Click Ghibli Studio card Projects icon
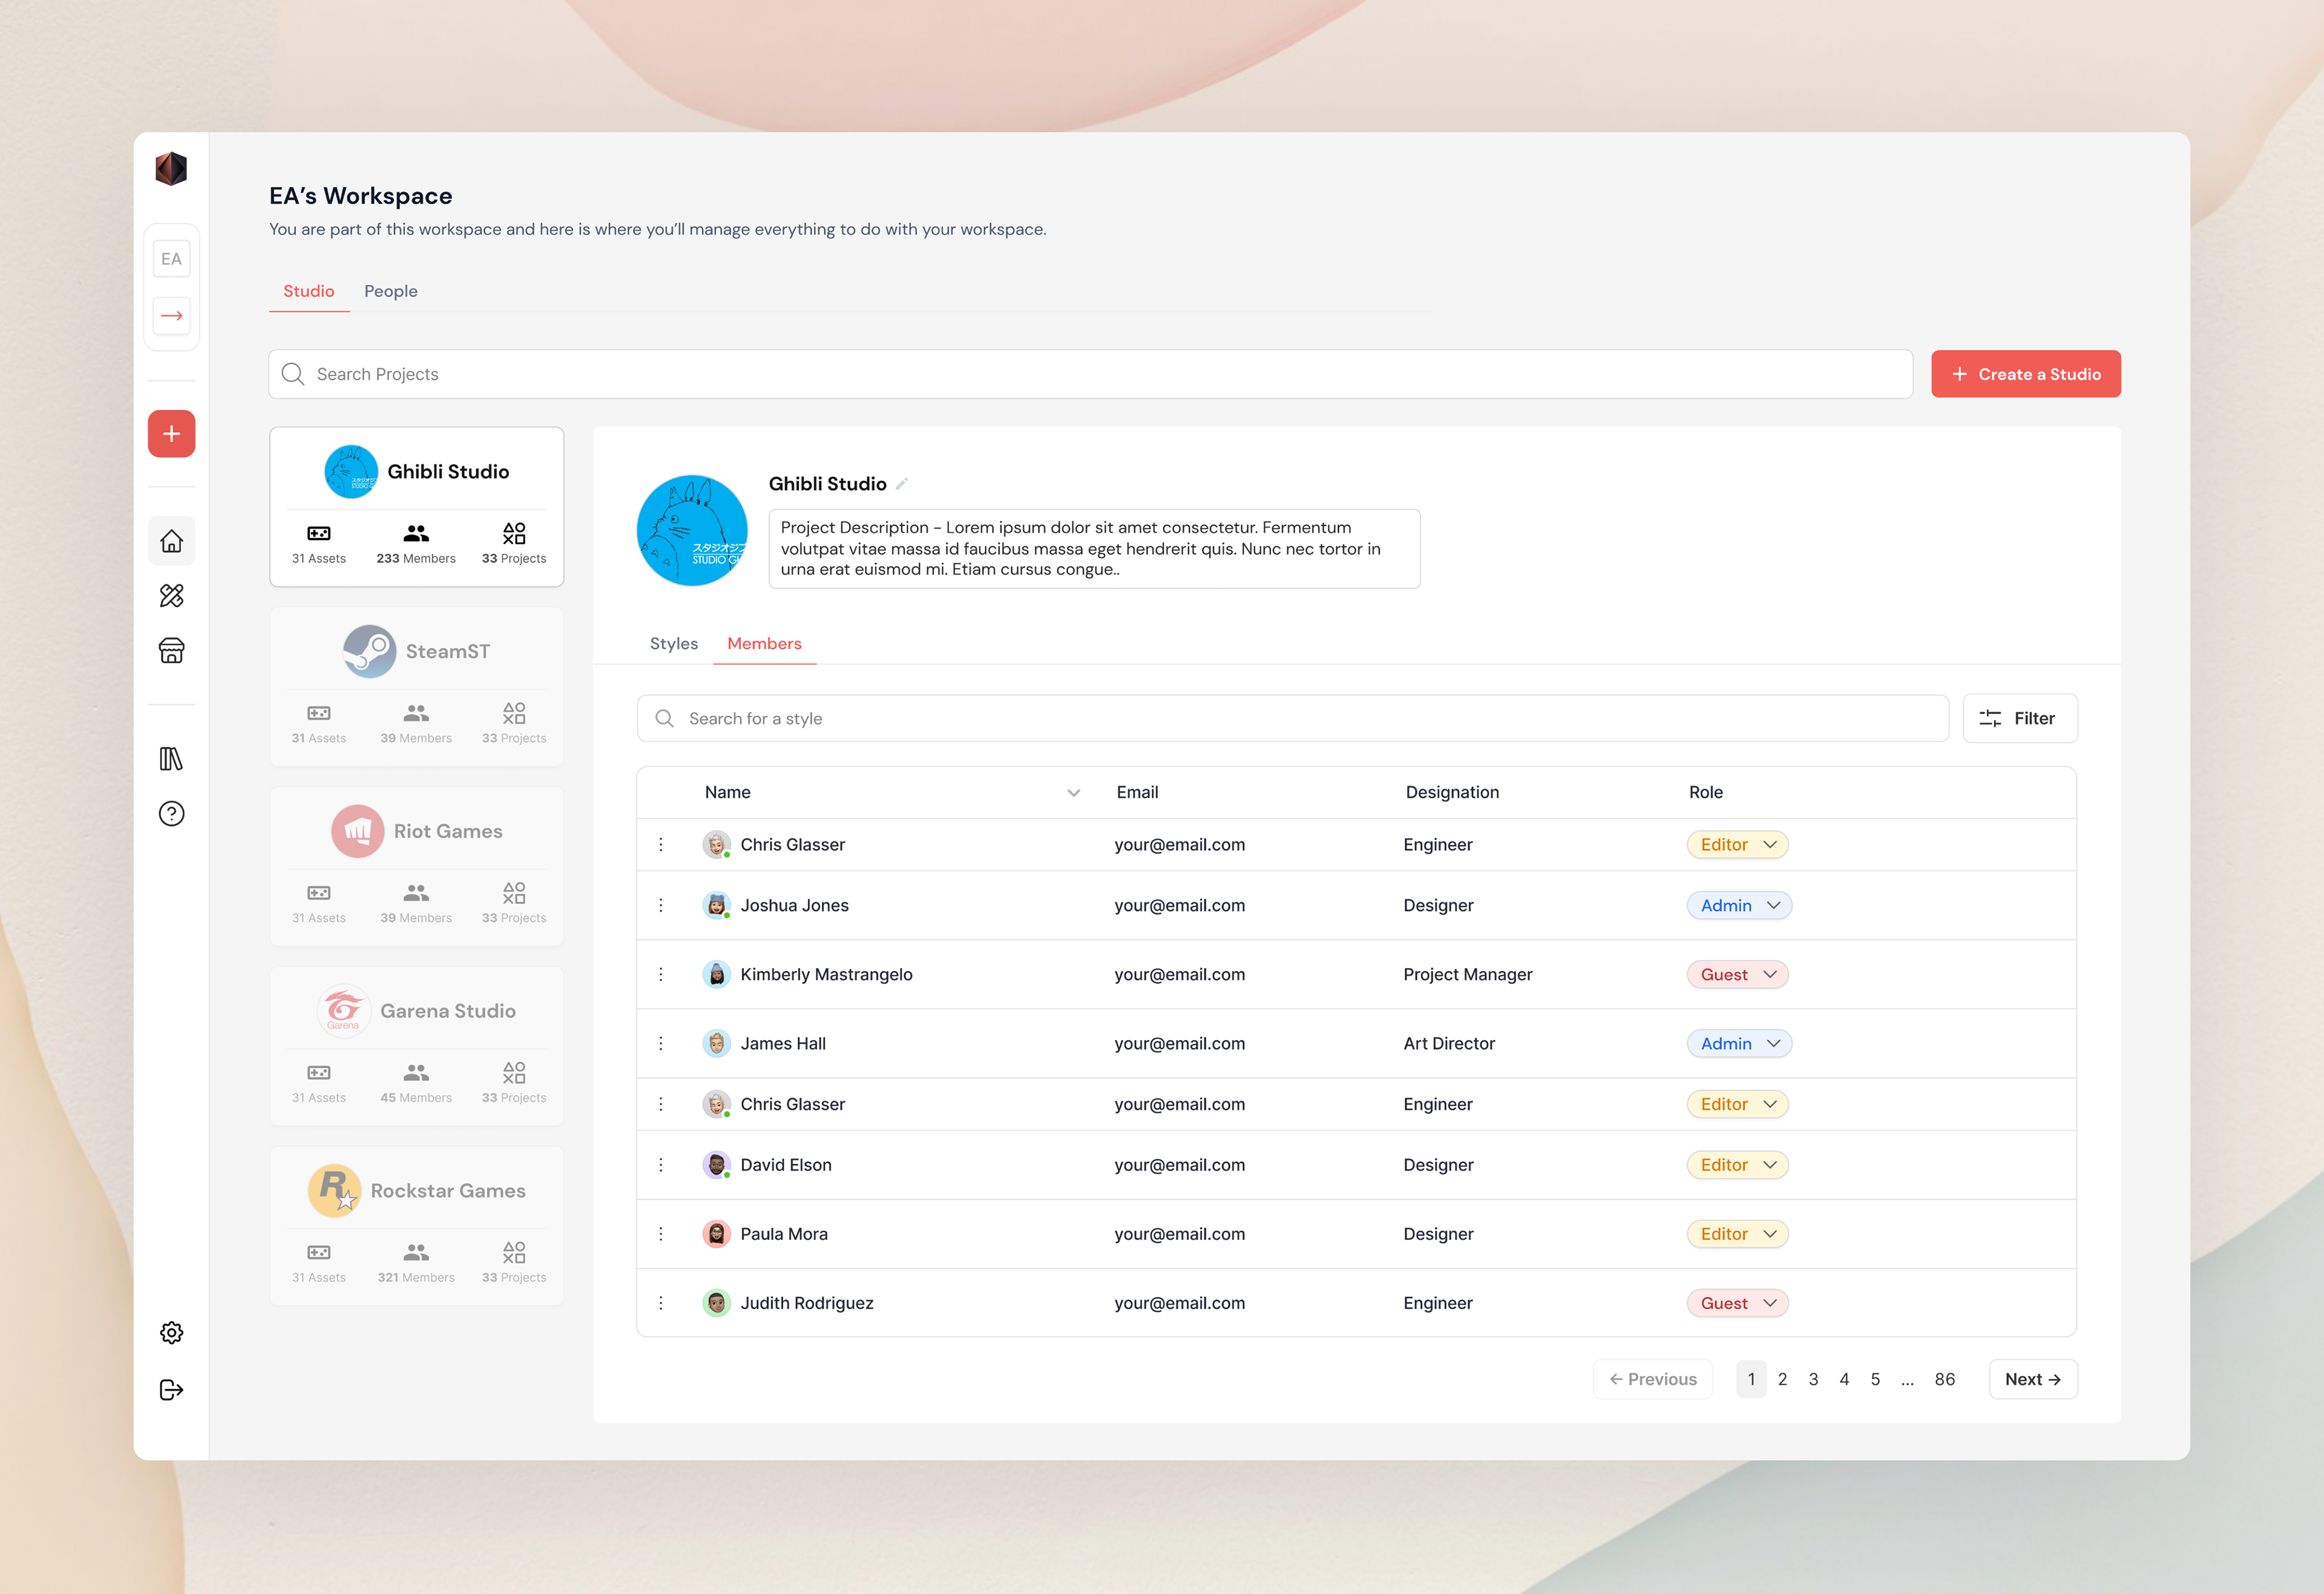The width and height of the screenshot is (2324, 1594). click(x=514, y=533)
